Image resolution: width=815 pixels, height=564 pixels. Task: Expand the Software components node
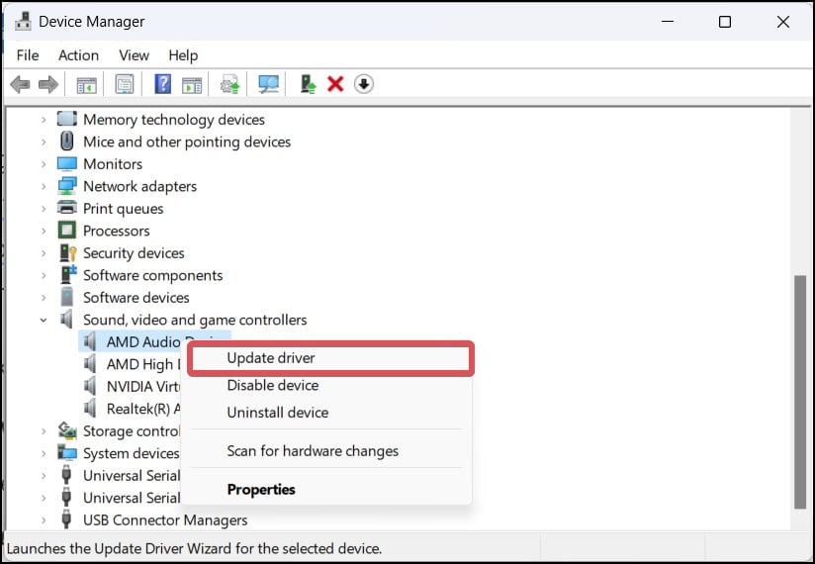[44, 275]
